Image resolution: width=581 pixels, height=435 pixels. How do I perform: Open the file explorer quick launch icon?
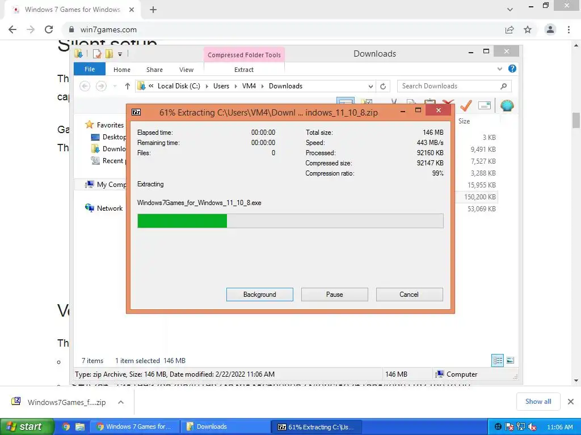point(80,427)
